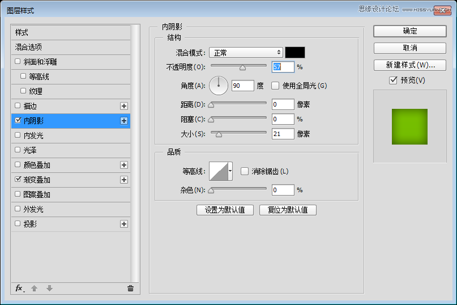
Task: Enable the 图案叠加 checkbox
Action: [x=18, y=194]
